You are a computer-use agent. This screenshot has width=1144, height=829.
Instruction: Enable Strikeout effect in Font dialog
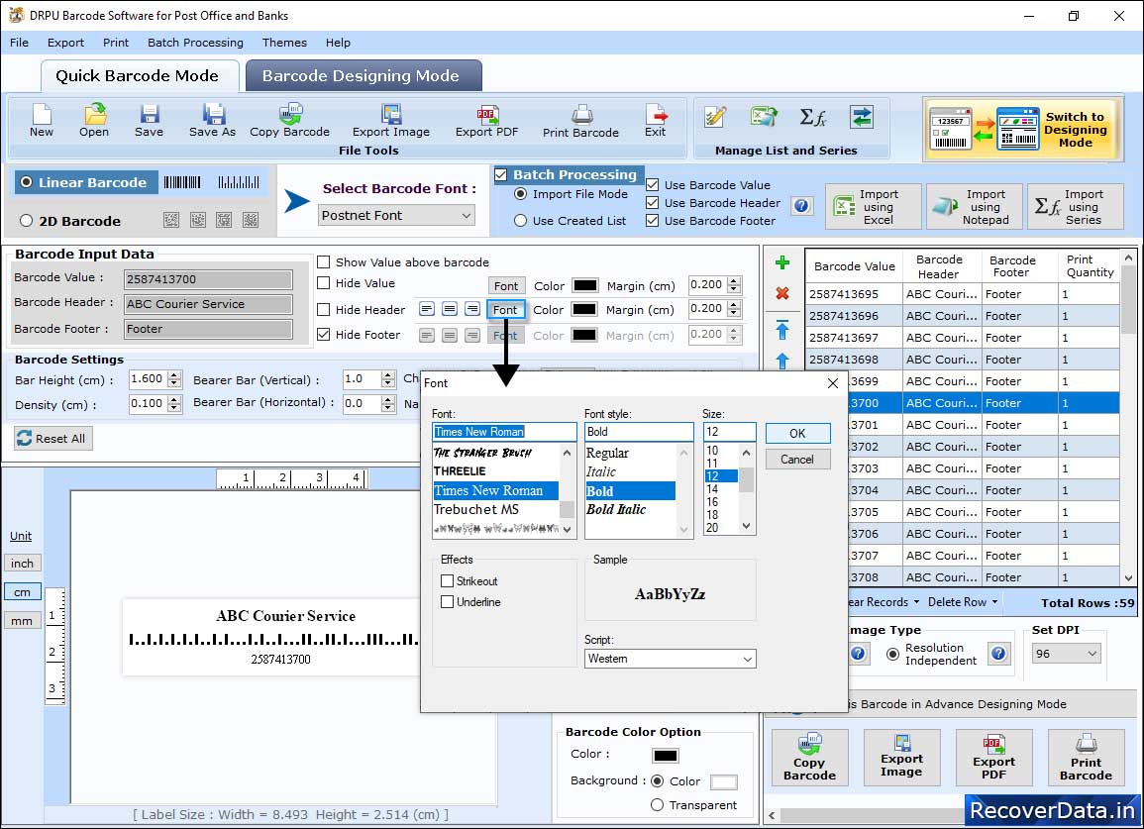pos(448,580)
